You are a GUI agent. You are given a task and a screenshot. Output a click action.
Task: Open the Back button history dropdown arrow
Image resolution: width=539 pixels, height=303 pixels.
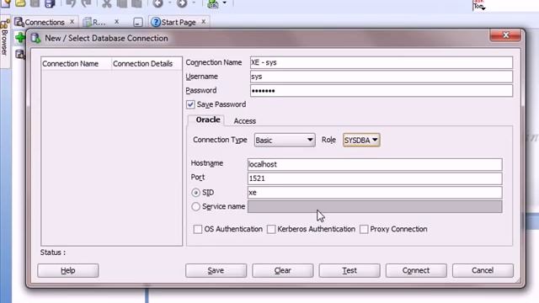point(169,3)
